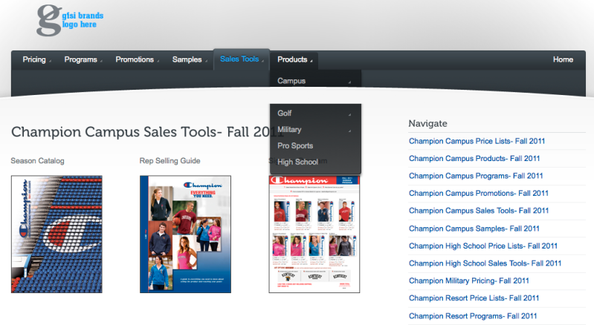Open Champion Campus Price Lists- Fall 2011
Image resolution: width=594 pixels, height=325 pixels.
[477, 141]
